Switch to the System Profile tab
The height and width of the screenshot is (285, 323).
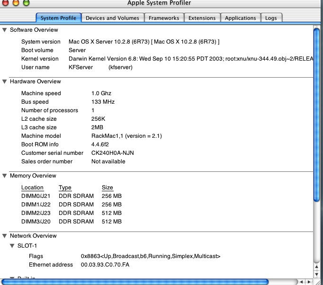(59, 18)
